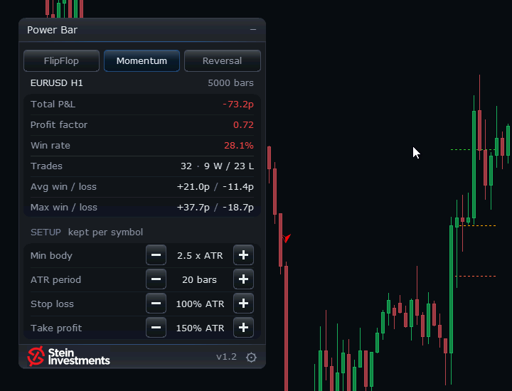Open settings via the gear icon
The image size is (512, 391).
pos(251,358)
